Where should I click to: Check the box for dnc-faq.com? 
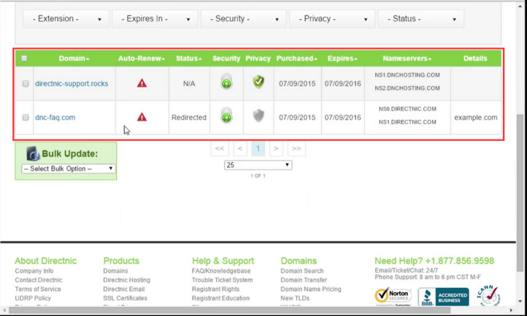pos(26,118)
